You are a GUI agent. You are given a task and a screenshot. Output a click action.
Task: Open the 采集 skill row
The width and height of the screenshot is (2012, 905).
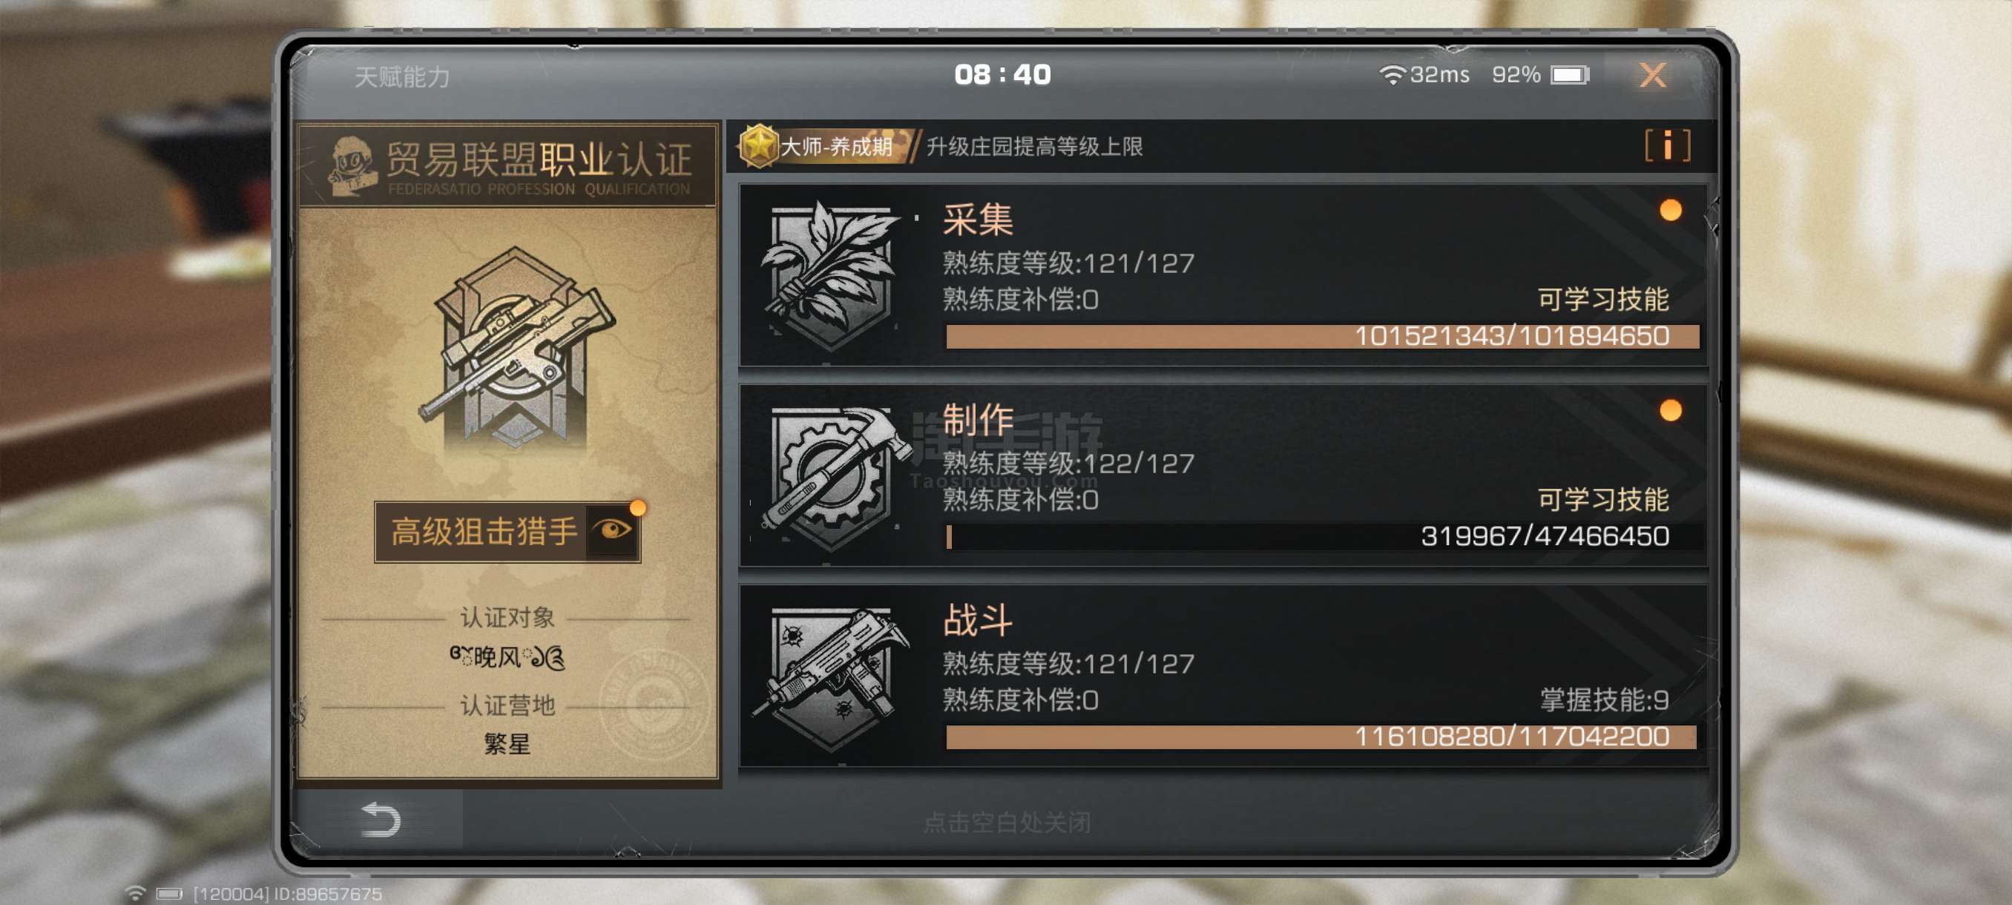(1223, 275)
